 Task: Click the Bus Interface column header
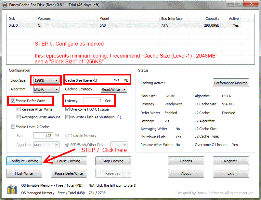pyautogui.click(x=174, y=19)
